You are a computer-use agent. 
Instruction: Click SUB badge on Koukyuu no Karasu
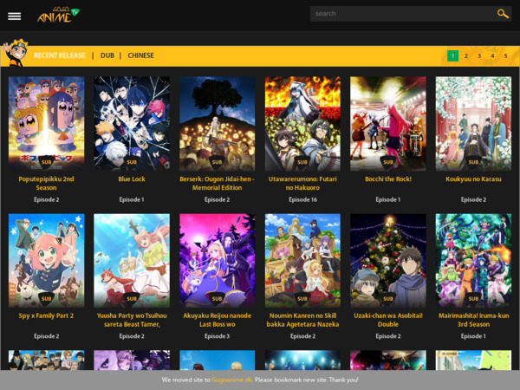(x=473, y=162)
